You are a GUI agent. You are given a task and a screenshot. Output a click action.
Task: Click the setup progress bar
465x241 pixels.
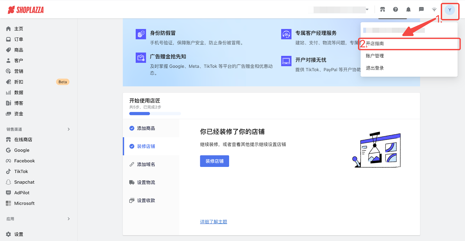(155, 114)
